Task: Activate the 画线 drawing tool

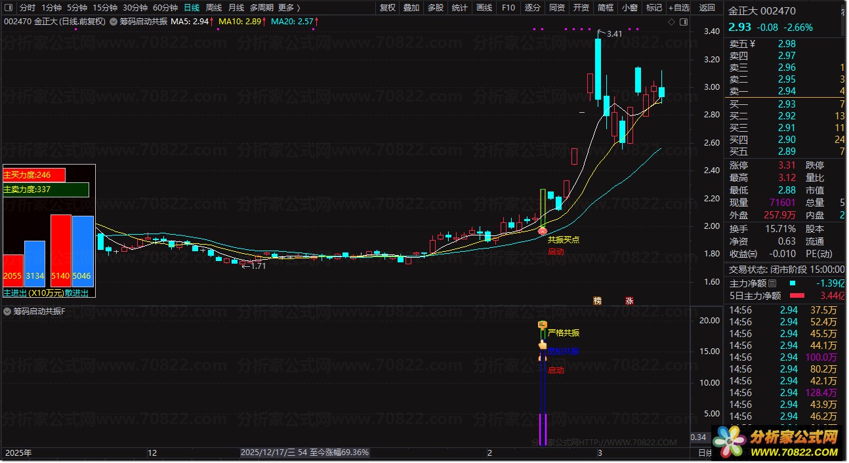Action: pyautogui.click(x=484, y=8)
